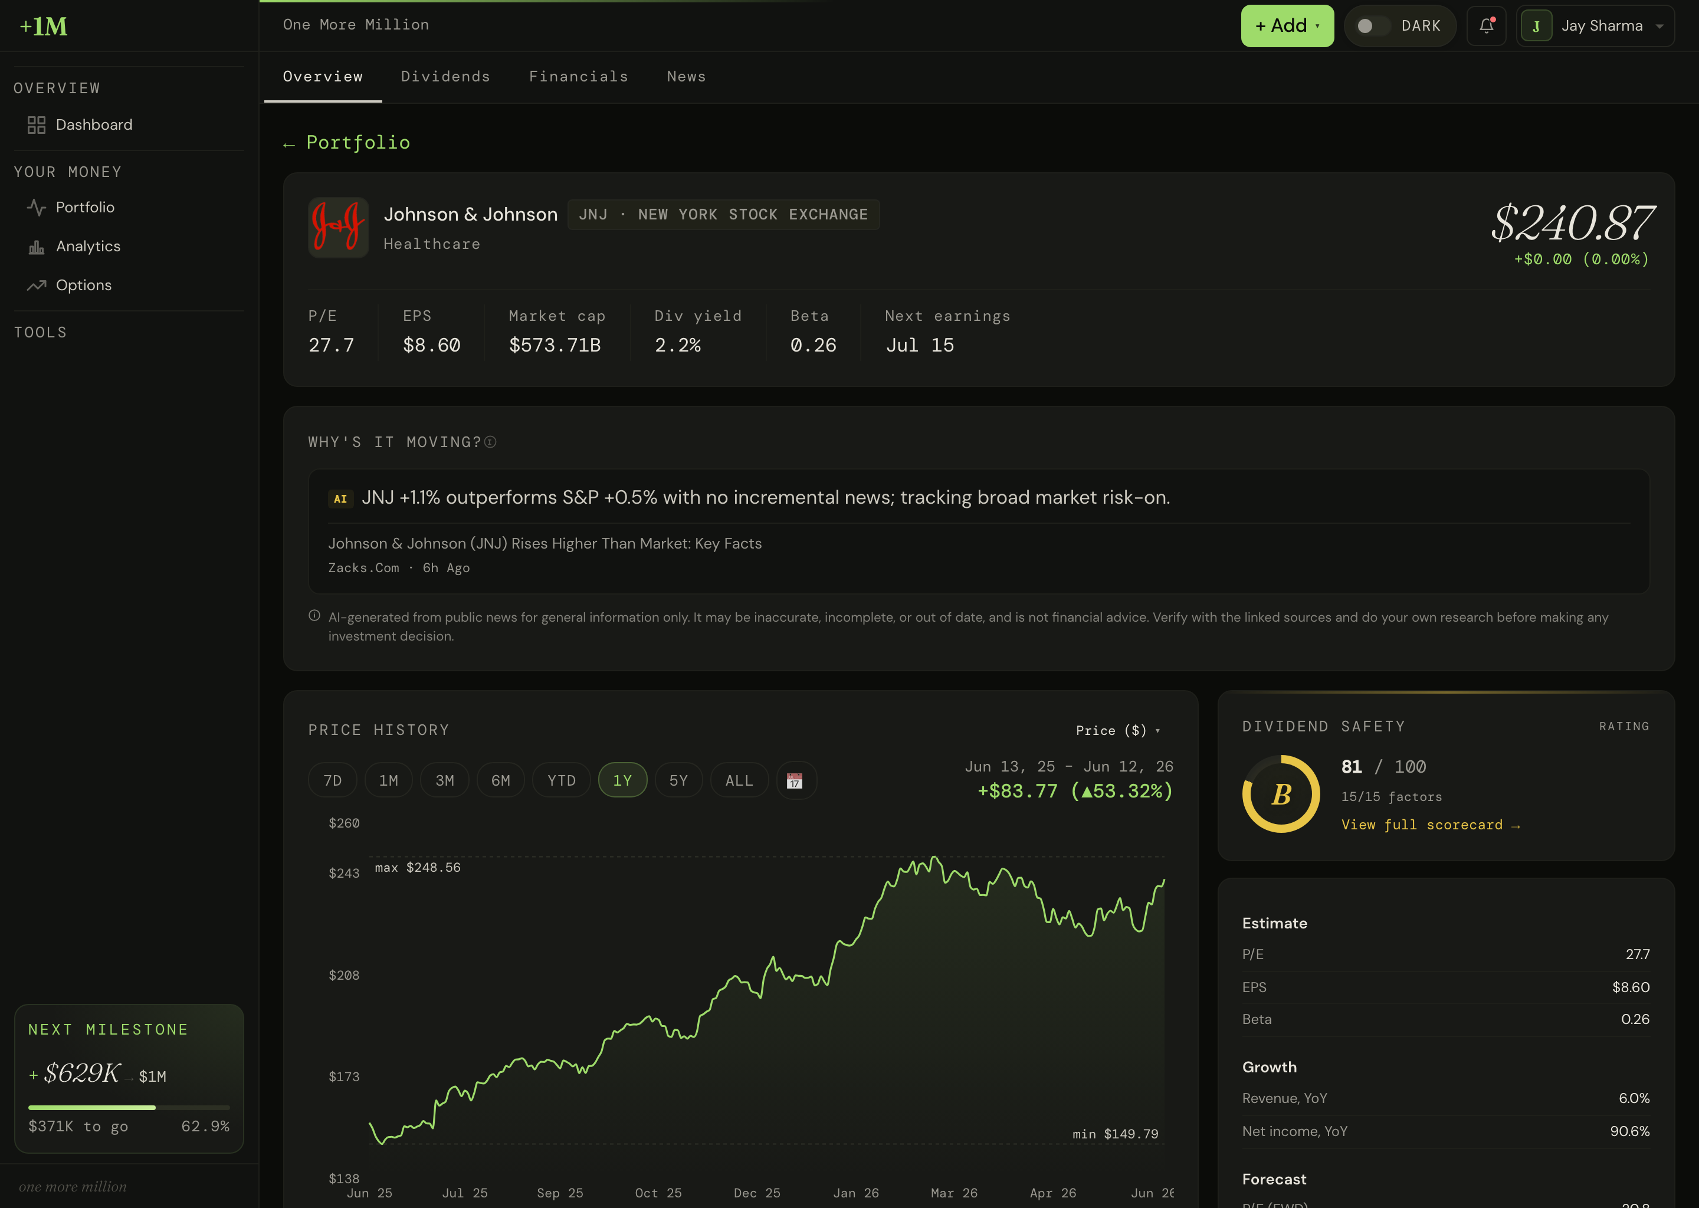
Task: Click the +$0.00 (0.00%) daily change
Action: 1582,260
